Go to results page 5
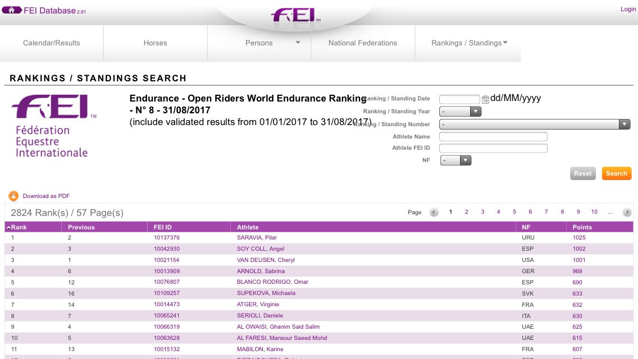The height and width of the screenshot is (359, 638). (514, 212)
